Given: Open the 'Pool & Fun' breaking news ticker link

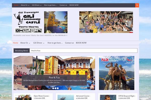Looking at the screenshot, I should [36, 51].
